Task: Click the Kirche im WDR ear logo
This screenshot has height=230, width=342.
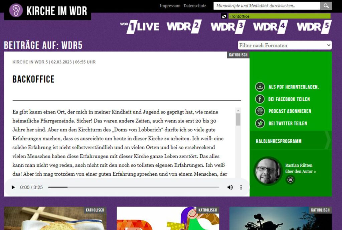Action: click(x=16, y=10)
